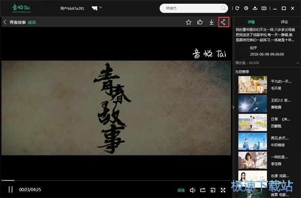Screen dimensions: 301x198
Task: Open the user bb67a291 profile
Action: 72,8
